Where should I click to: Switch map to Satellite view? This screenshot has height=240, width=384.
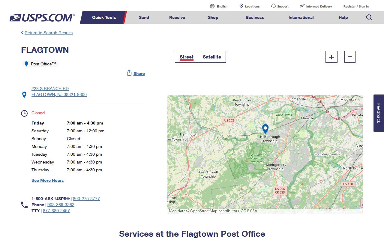[x=212, y=57]
